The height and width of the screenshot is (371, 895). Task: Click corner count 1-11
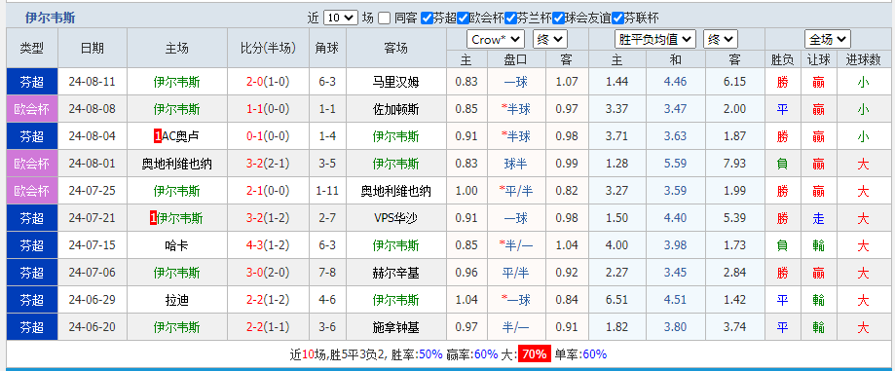click(x=327, y=191)
